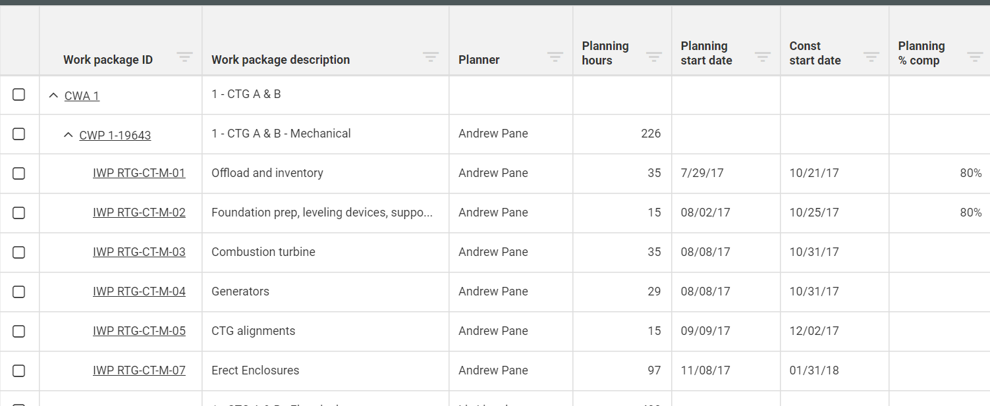Screen dimensions: 990x406
Task: Check the IWP RTG-CT-M-01 row checkbox
Action: pyautogui.click(x=19, y=173)
